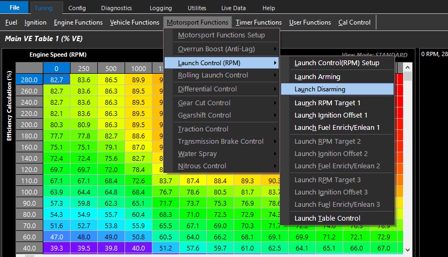Screen dimensions: 448x257
Task: Click cell 57.3 in row 90.0
Action: [57, 204]
